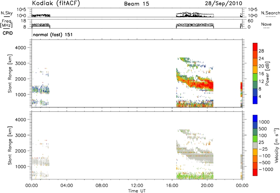This screenshot has width=280, height=193.
Task: Click 'Slant Range [km]' label of power panel
Action: (10, 74)
